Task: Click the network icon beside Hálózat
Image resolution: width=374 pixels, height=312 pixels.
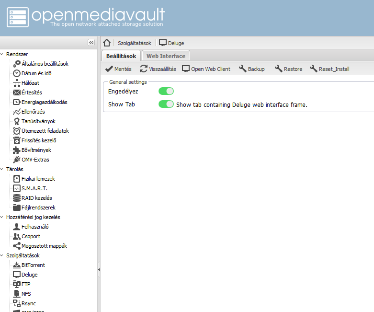Action: tap(17, 83)
